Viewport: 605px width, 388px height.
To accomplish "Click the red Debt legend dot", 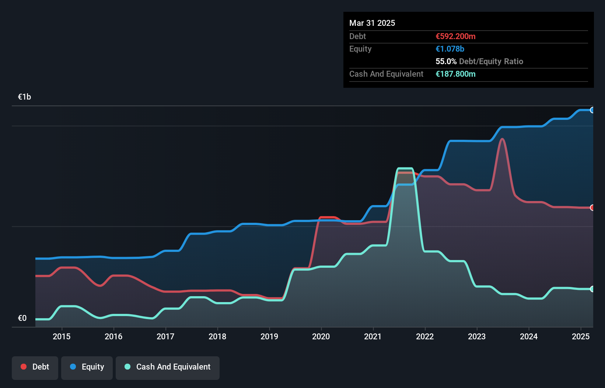I will point(24,367).
